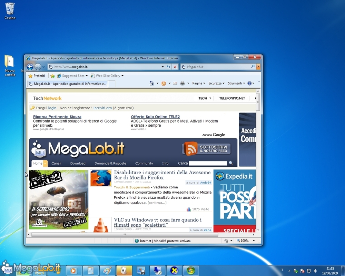Screen dimensions: 345x276
Task: Open the Pagina menu
Action: [199, 83]
